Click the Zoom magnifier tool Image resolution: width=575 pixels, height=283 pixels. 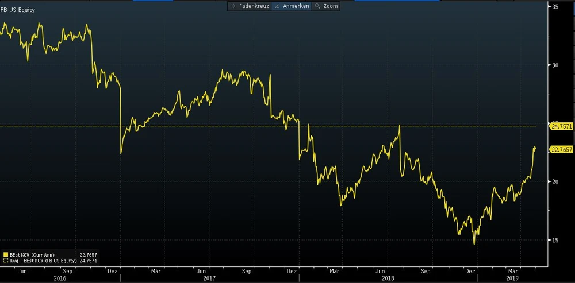pyautogui.click(x=326, y=6)
